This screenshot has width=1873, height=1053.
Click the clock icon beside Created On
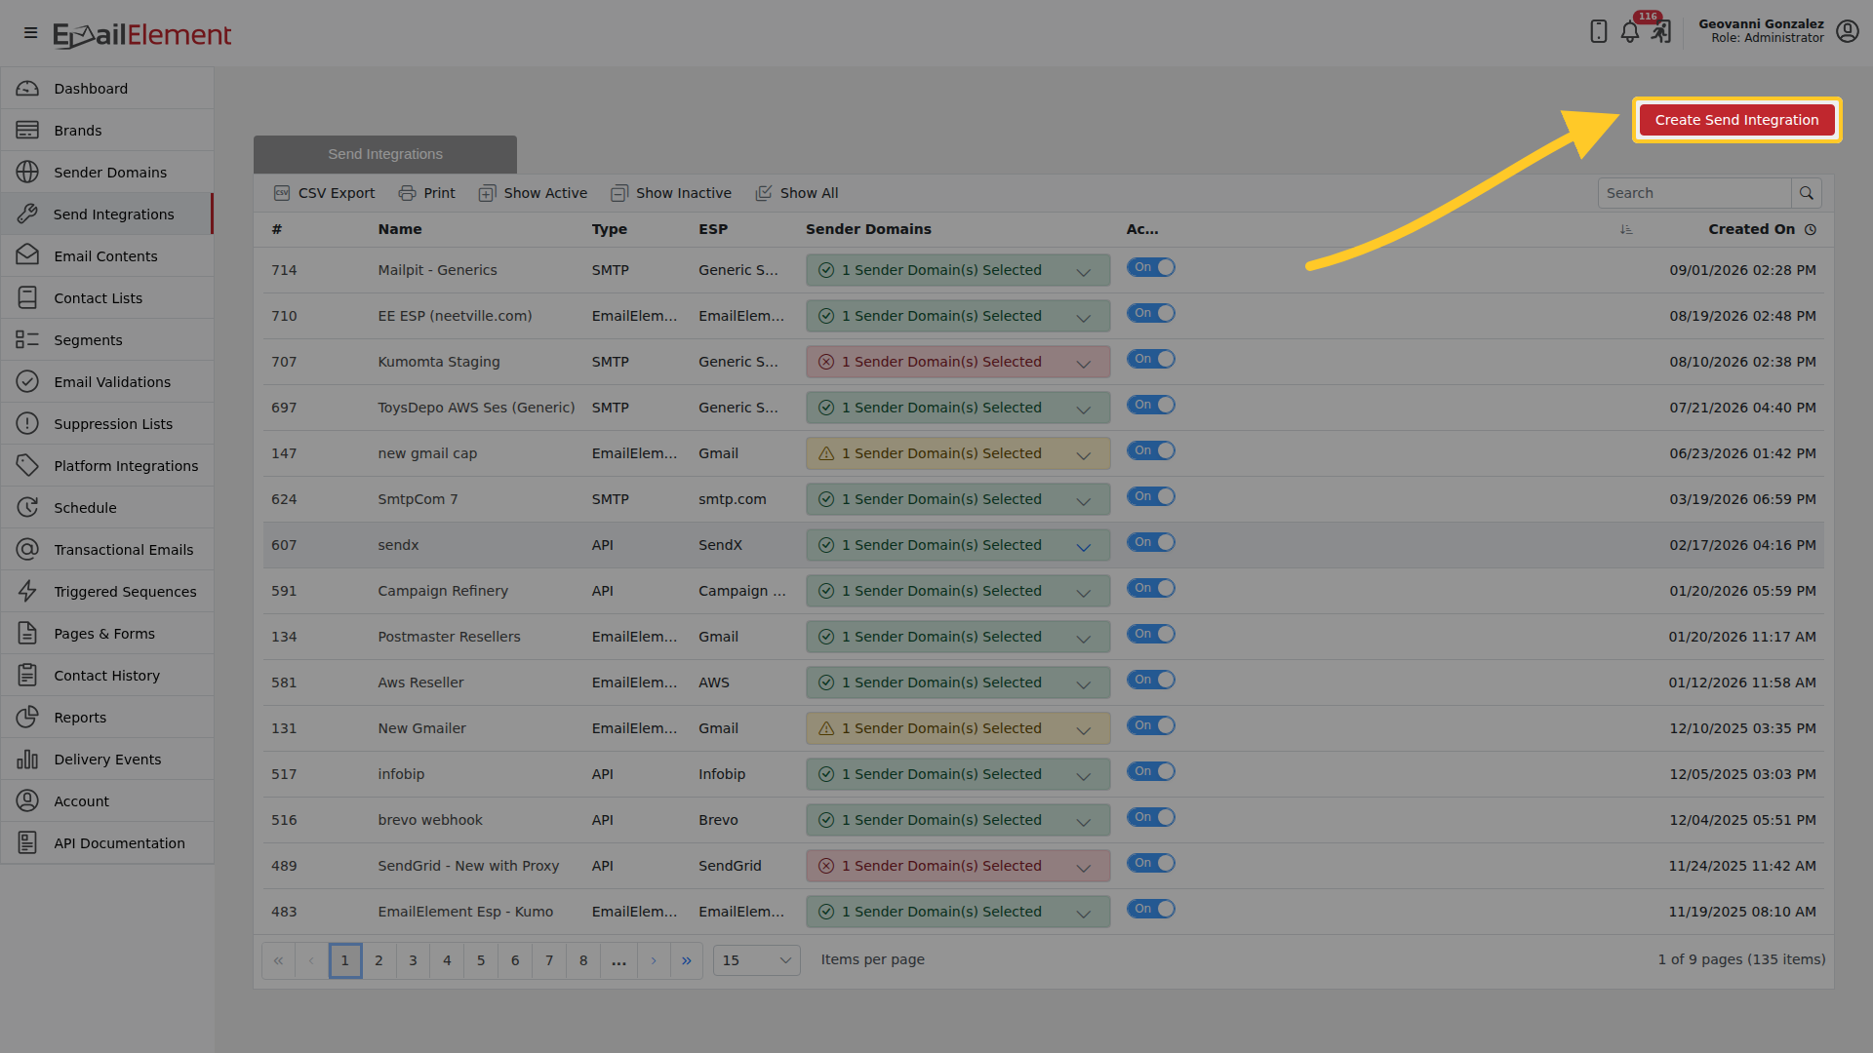[x=1811, y=229]
